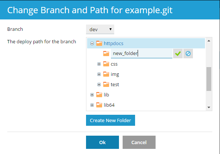Screen dimensions: 220x154
Task: Click the css folder icon
Action: coord(106,64)
